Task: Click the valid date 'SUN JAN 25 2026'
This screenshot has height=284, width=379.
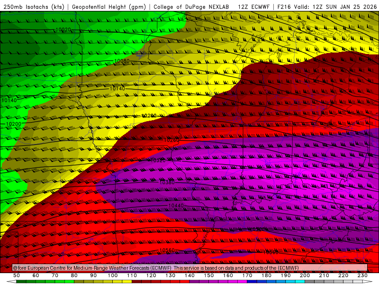Action: (x=351, y=7)
